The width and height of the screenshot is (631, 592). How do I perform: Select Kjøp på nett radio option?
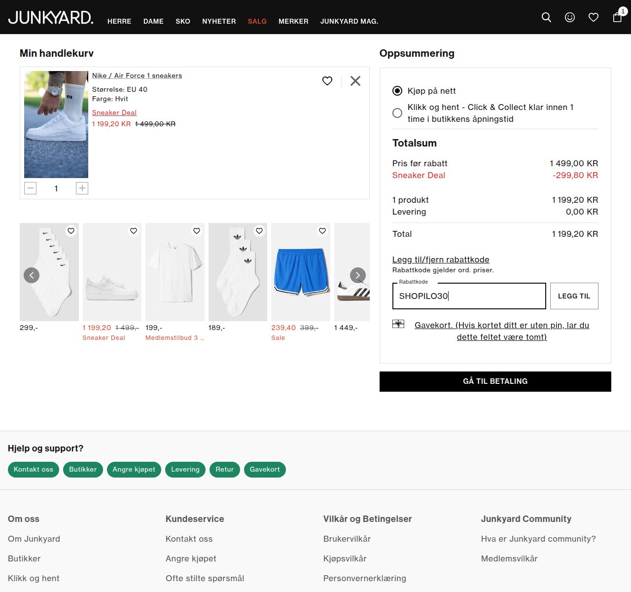pos(397,91)
